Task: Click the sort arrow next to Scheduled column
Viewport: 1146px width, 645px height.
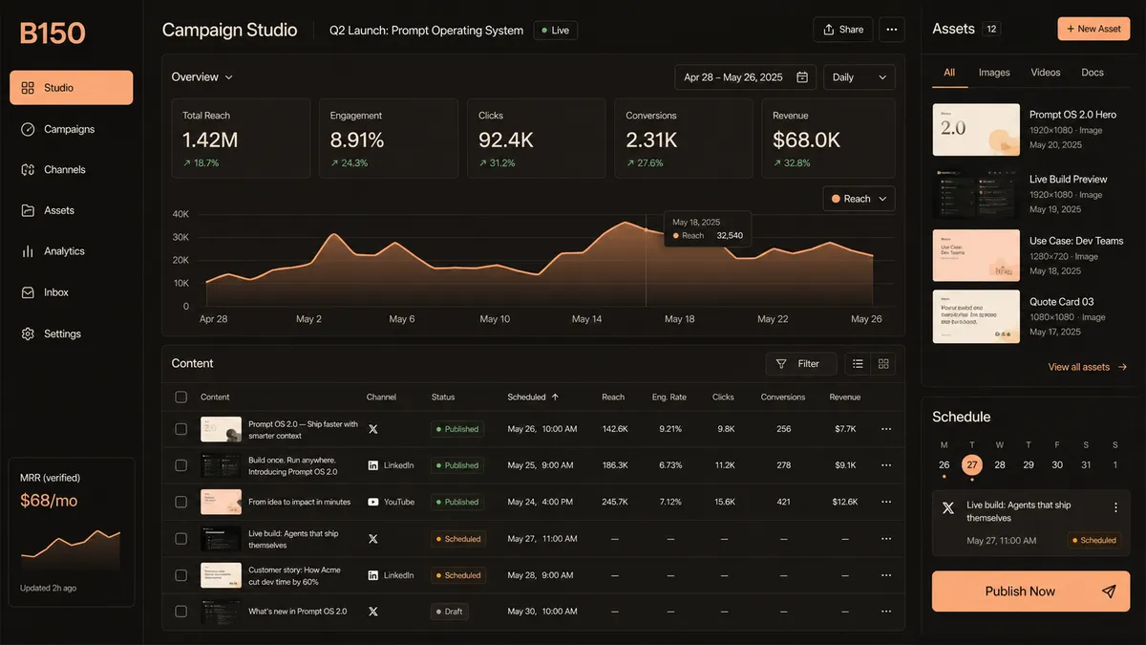Action: tap(555, 397)
